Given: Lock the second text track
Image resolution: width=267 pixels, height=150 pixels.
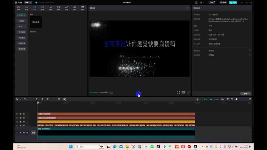Looking at the screenshot, I should (x=20, y=118).
